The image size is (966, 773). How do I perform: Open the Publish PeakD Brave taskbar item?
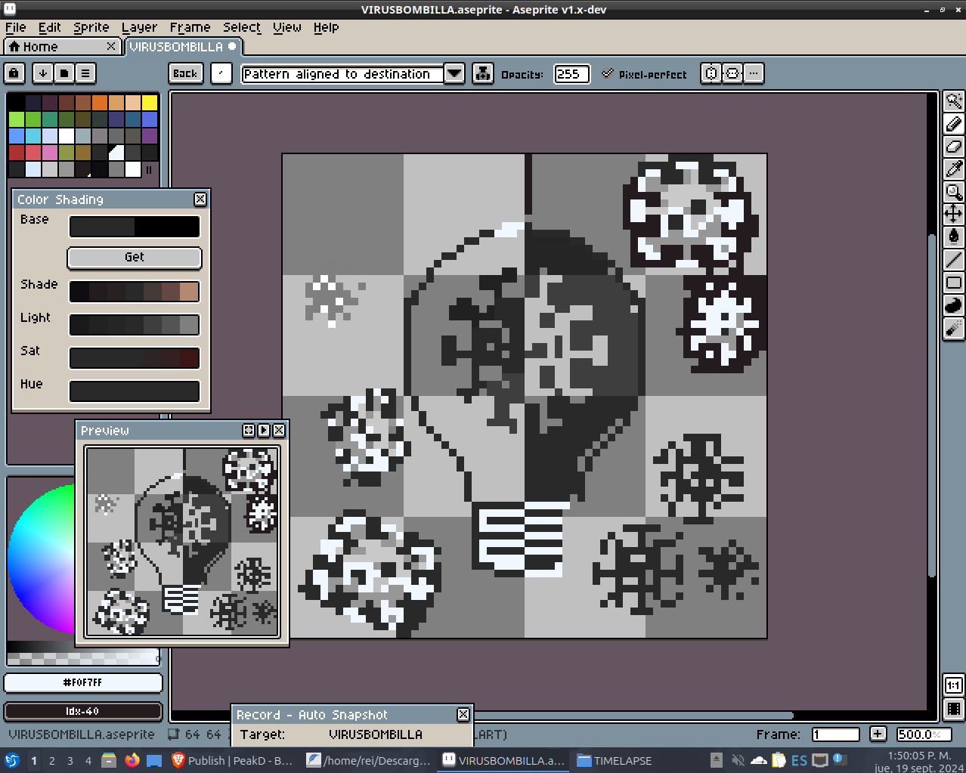pos(233,760)
